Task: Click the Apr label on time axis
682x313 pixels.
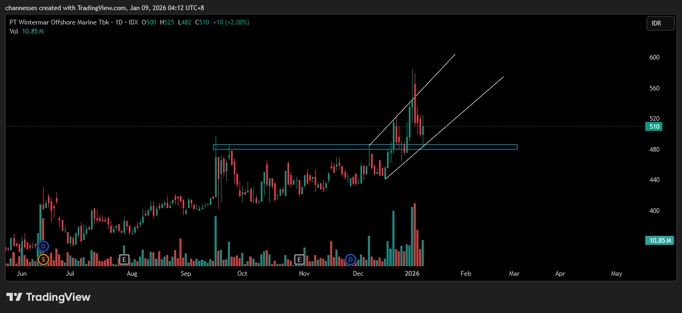Action: [560, 274]
